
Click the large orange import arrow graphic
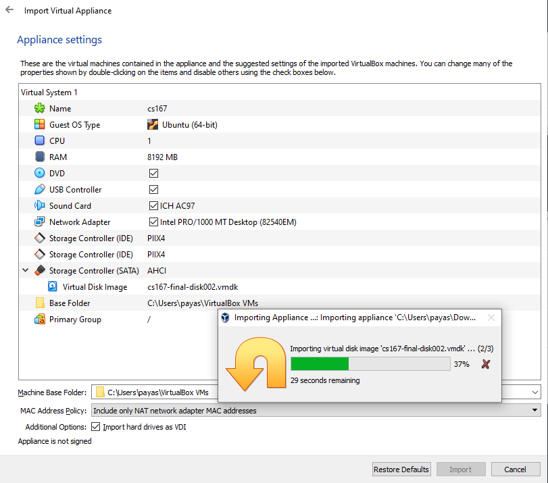[x=256, y=364]
